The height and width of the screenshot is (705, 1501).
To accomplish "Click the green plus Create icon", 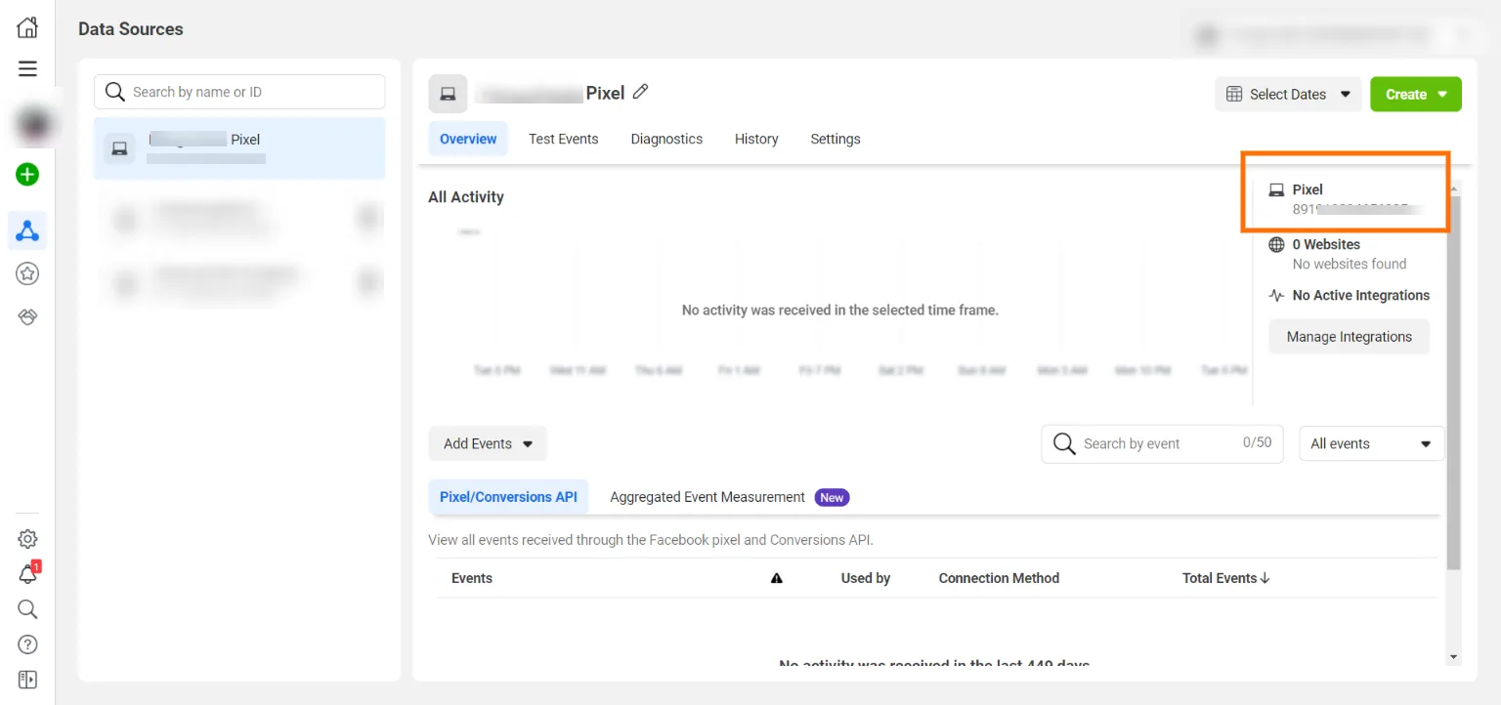I will point(26,174).
